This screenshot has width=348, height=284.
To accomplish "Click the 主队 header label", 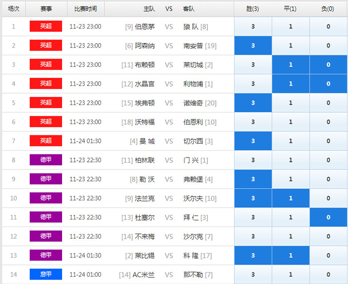I will coord(149,9).
